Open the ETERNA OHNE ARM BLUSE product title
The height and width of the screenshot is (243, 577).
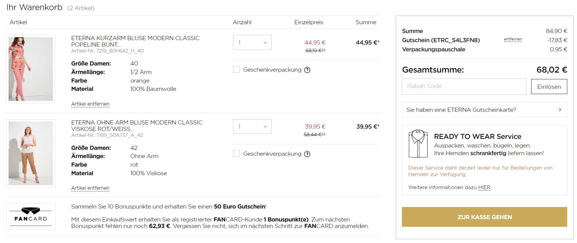click(x=137, y=126)
